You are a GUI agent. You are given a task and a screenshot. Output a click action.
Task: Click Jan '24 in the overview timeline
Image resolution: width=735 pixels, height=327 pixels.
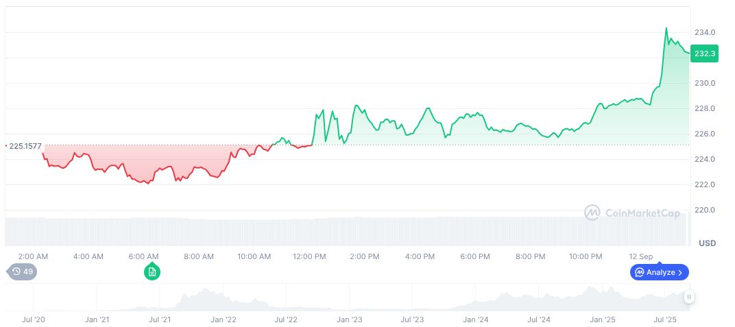pos(475,319)
